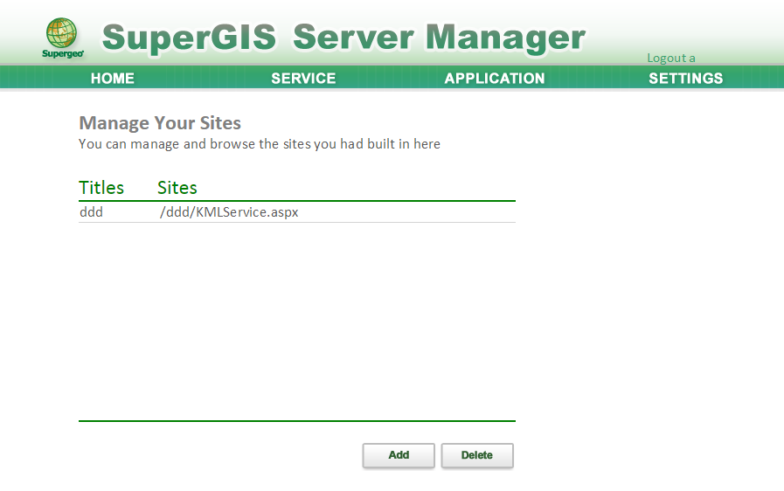
Task: Click the SuperGIS Server Manager banner title
Action: click(343, 38)
